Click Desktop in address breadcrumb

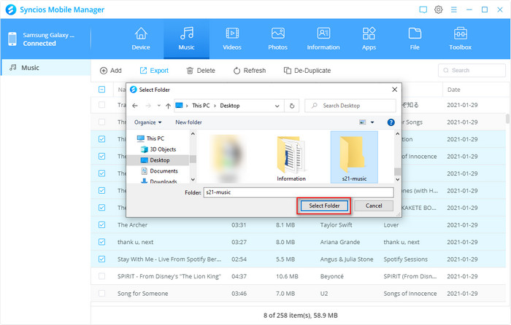(230, 106)
